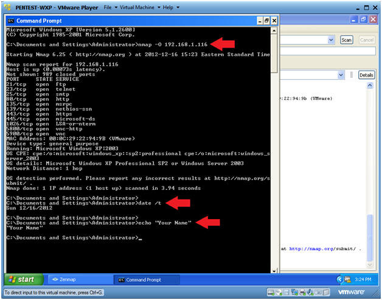Click the "To direct input" status hint
The width and height of the screenshot is (382, 300).
pyautogui.click(x=54, y=292)
